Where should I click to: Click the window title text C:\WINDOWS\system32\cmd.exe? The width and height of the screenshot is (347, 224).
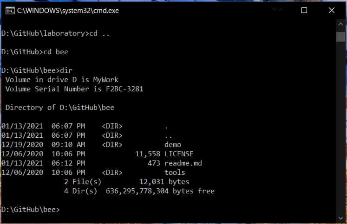(68, 11)
